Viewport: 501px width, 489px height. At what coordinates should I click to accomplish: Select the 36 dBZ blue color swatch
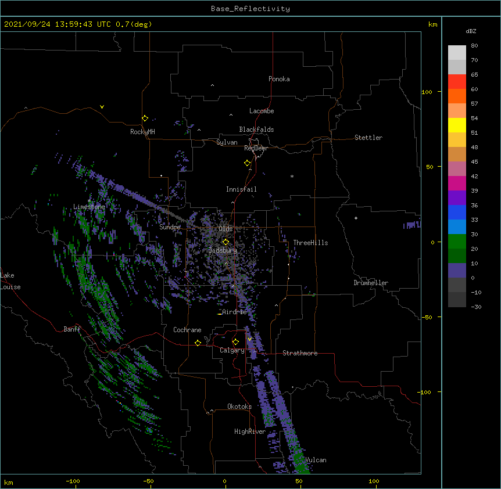457,212
